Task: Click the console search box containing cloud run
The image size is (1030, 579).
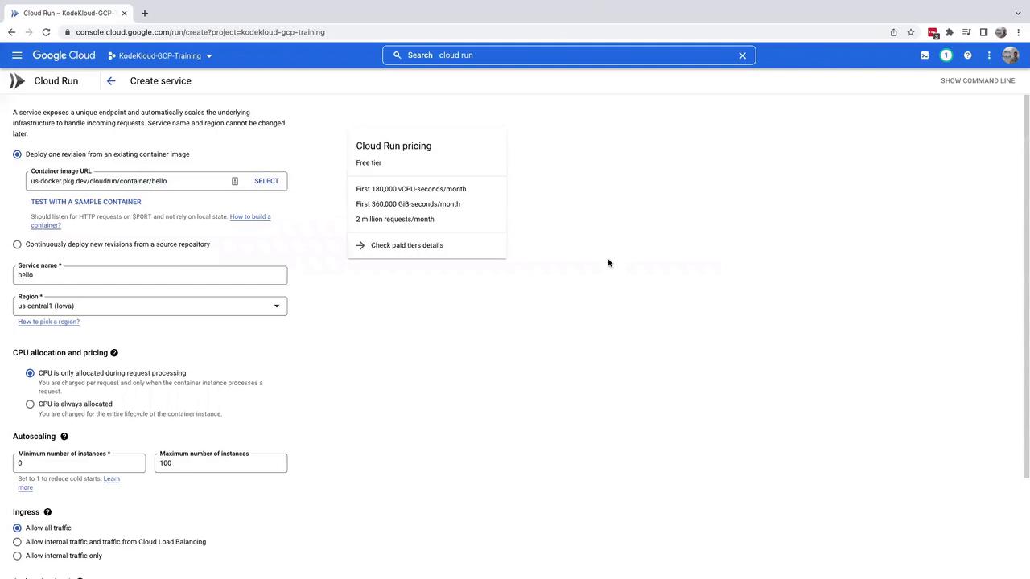Action: click(x=568, y=55)
